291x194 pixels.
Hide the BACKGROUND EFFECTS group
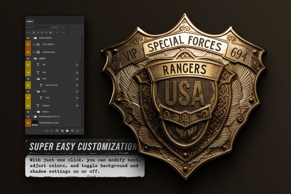point(28,117)
